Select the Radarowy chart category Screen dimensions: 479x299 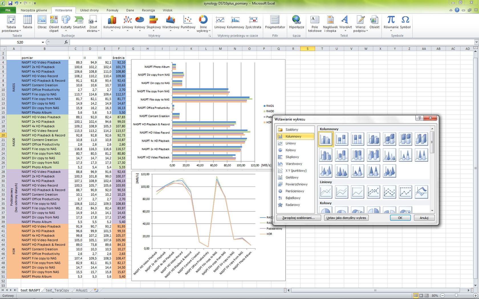295,205
